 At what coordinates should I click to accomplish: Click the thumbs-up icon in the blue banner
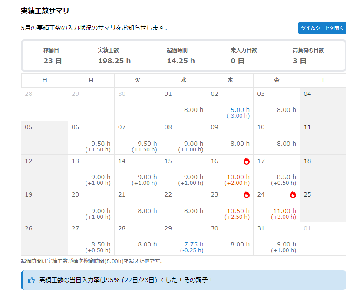tap(31, 280)
